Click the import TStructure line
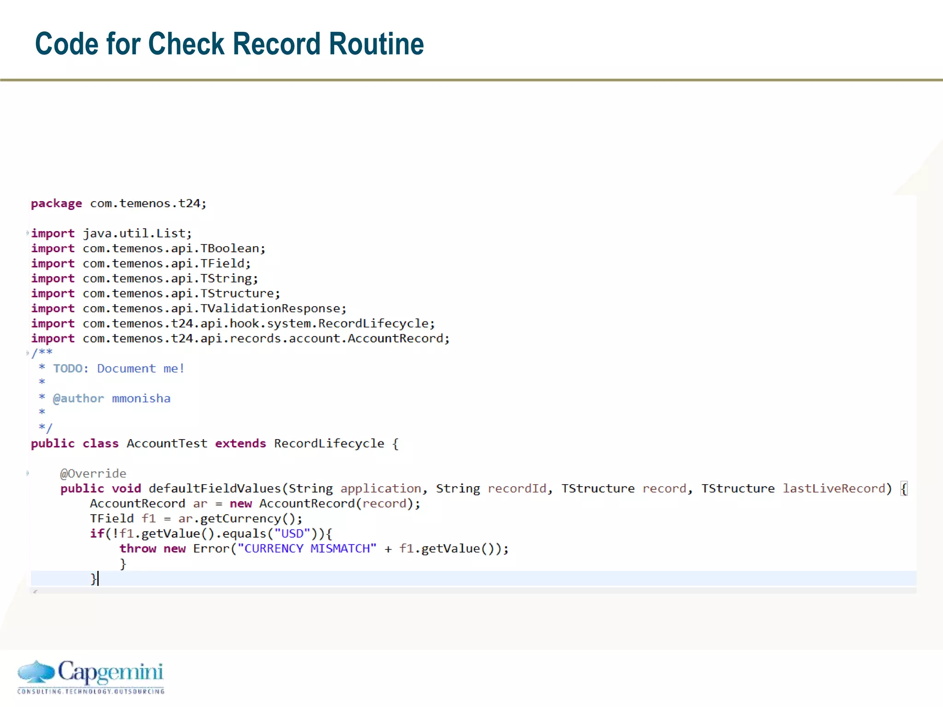The height and width of the screenshot is (707, 943). pos(156,293)
